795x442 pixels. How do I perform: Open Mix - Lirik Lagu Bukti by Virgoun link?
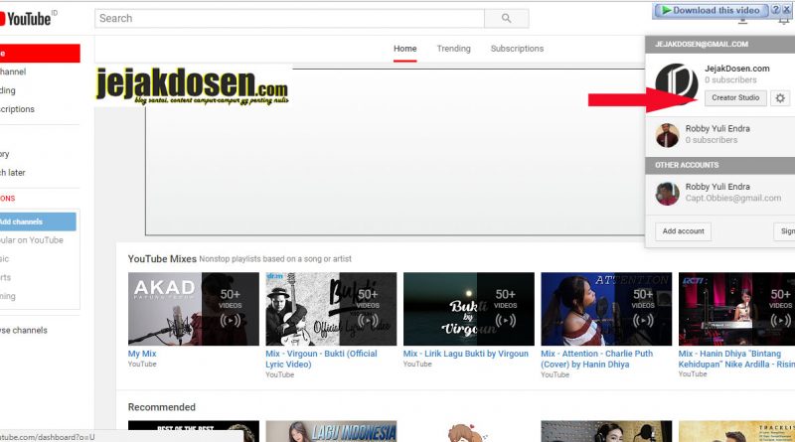[x=466, y=354]
